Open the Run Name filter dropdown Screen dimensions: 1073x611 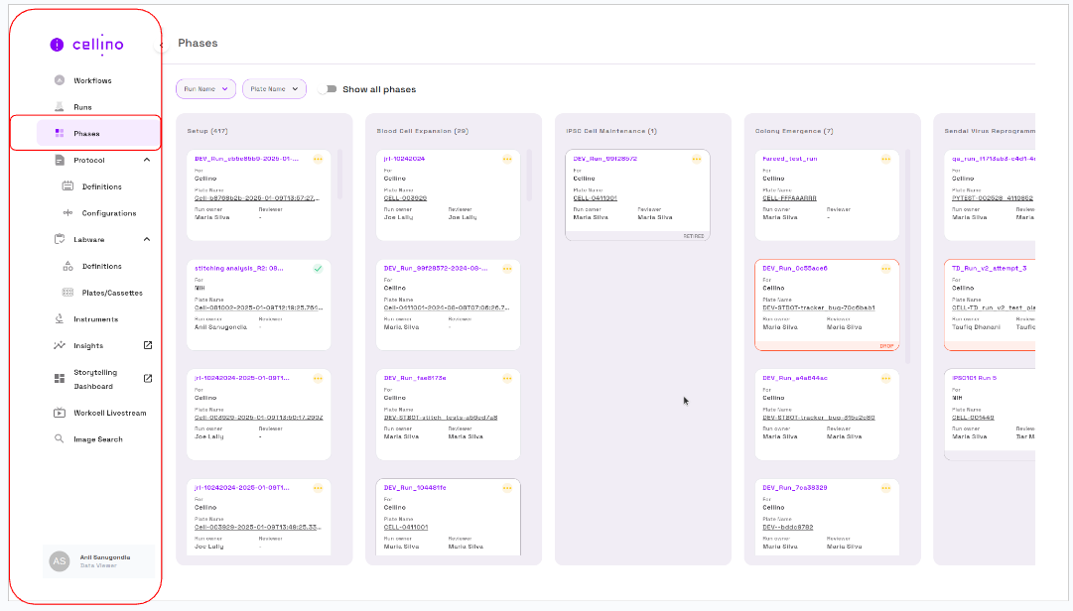click(205, 89)
